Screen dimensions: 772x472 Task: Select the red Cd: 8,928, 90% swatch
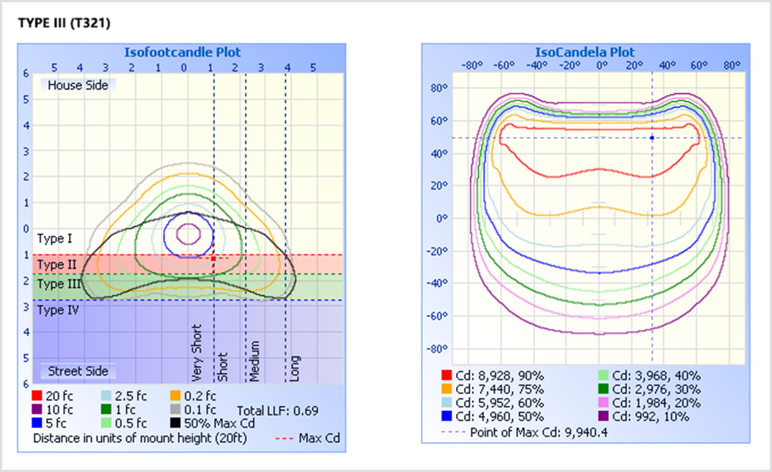click(447, 375)
